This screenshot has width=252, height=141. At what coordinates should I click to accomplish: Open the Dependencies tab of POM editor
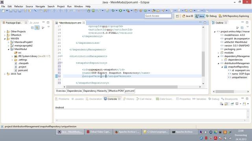(74, 91)
